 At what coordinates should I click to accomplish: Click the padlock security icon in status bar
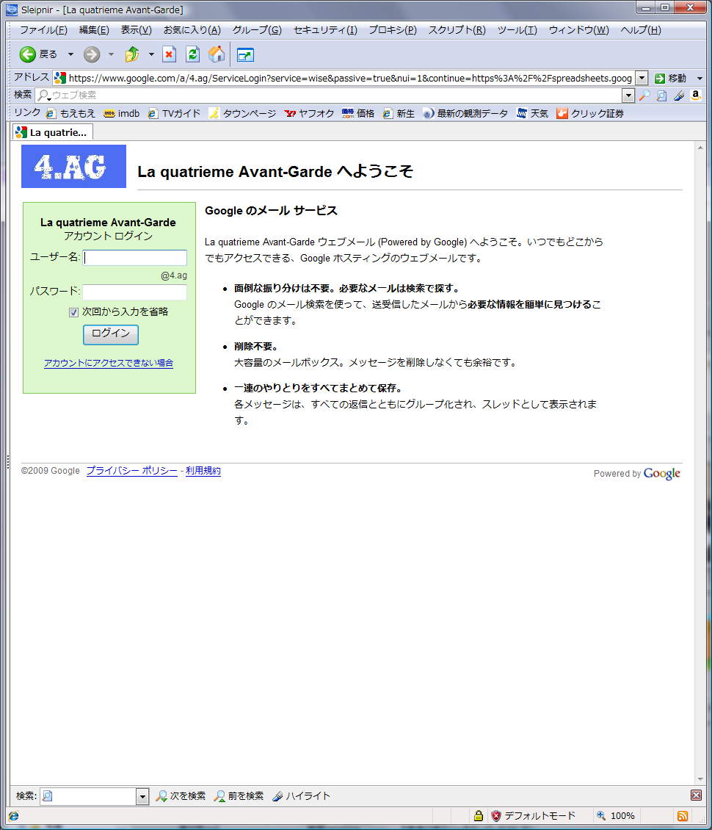(478, 816)
